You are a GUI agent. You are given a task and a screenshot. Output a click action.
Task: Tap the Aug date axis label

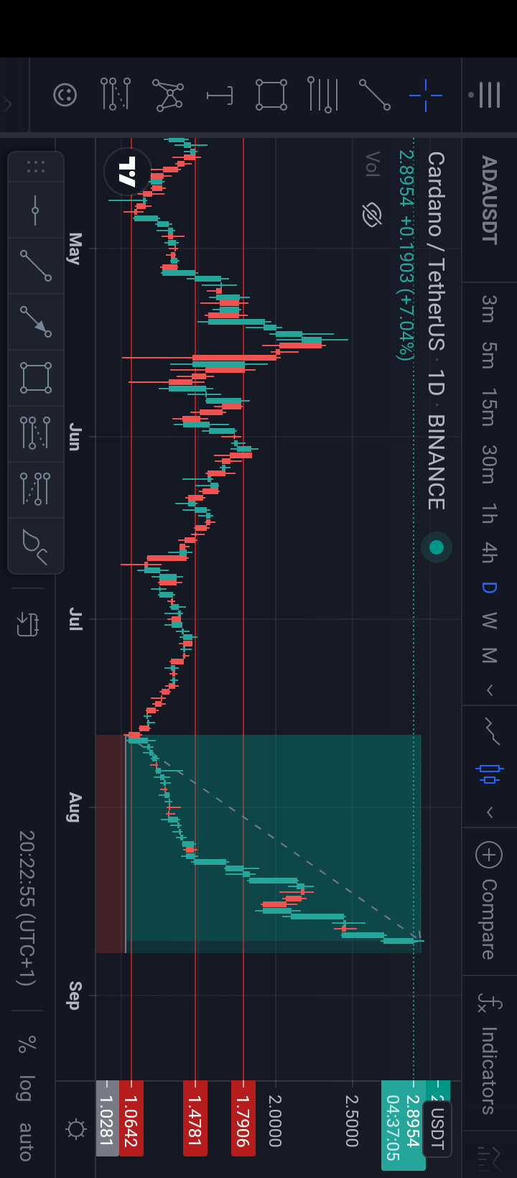coord(74,807)
